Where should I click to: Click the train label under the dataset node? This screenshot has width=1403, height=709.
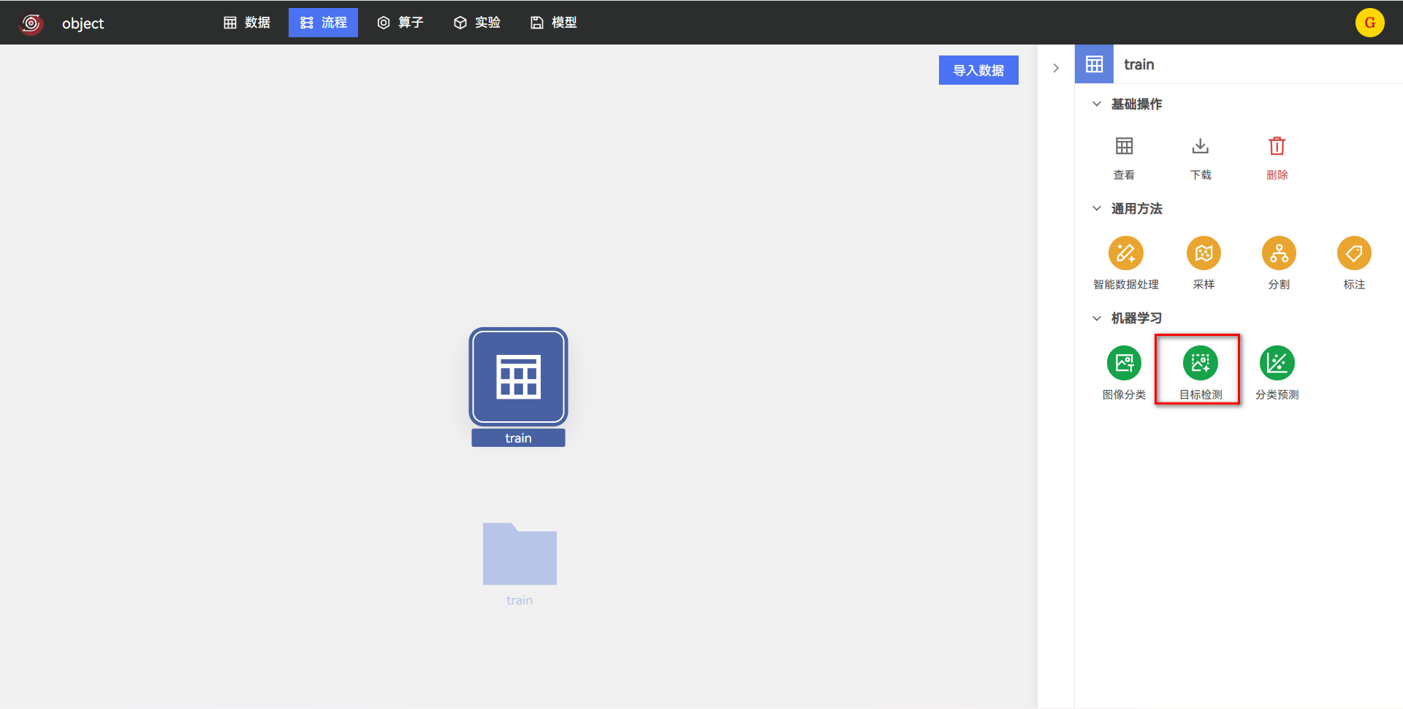pyautogui.click(x=518, y=438)
